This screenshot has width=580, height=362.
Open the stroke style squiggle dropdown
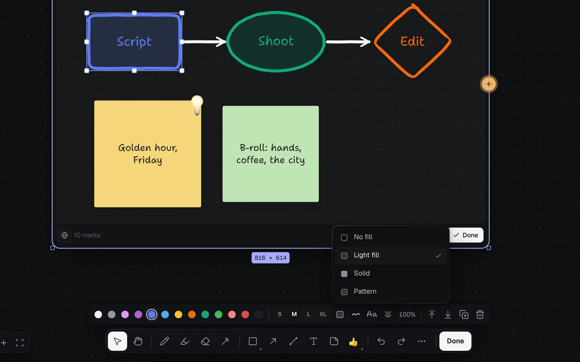(x=356, y=315)
